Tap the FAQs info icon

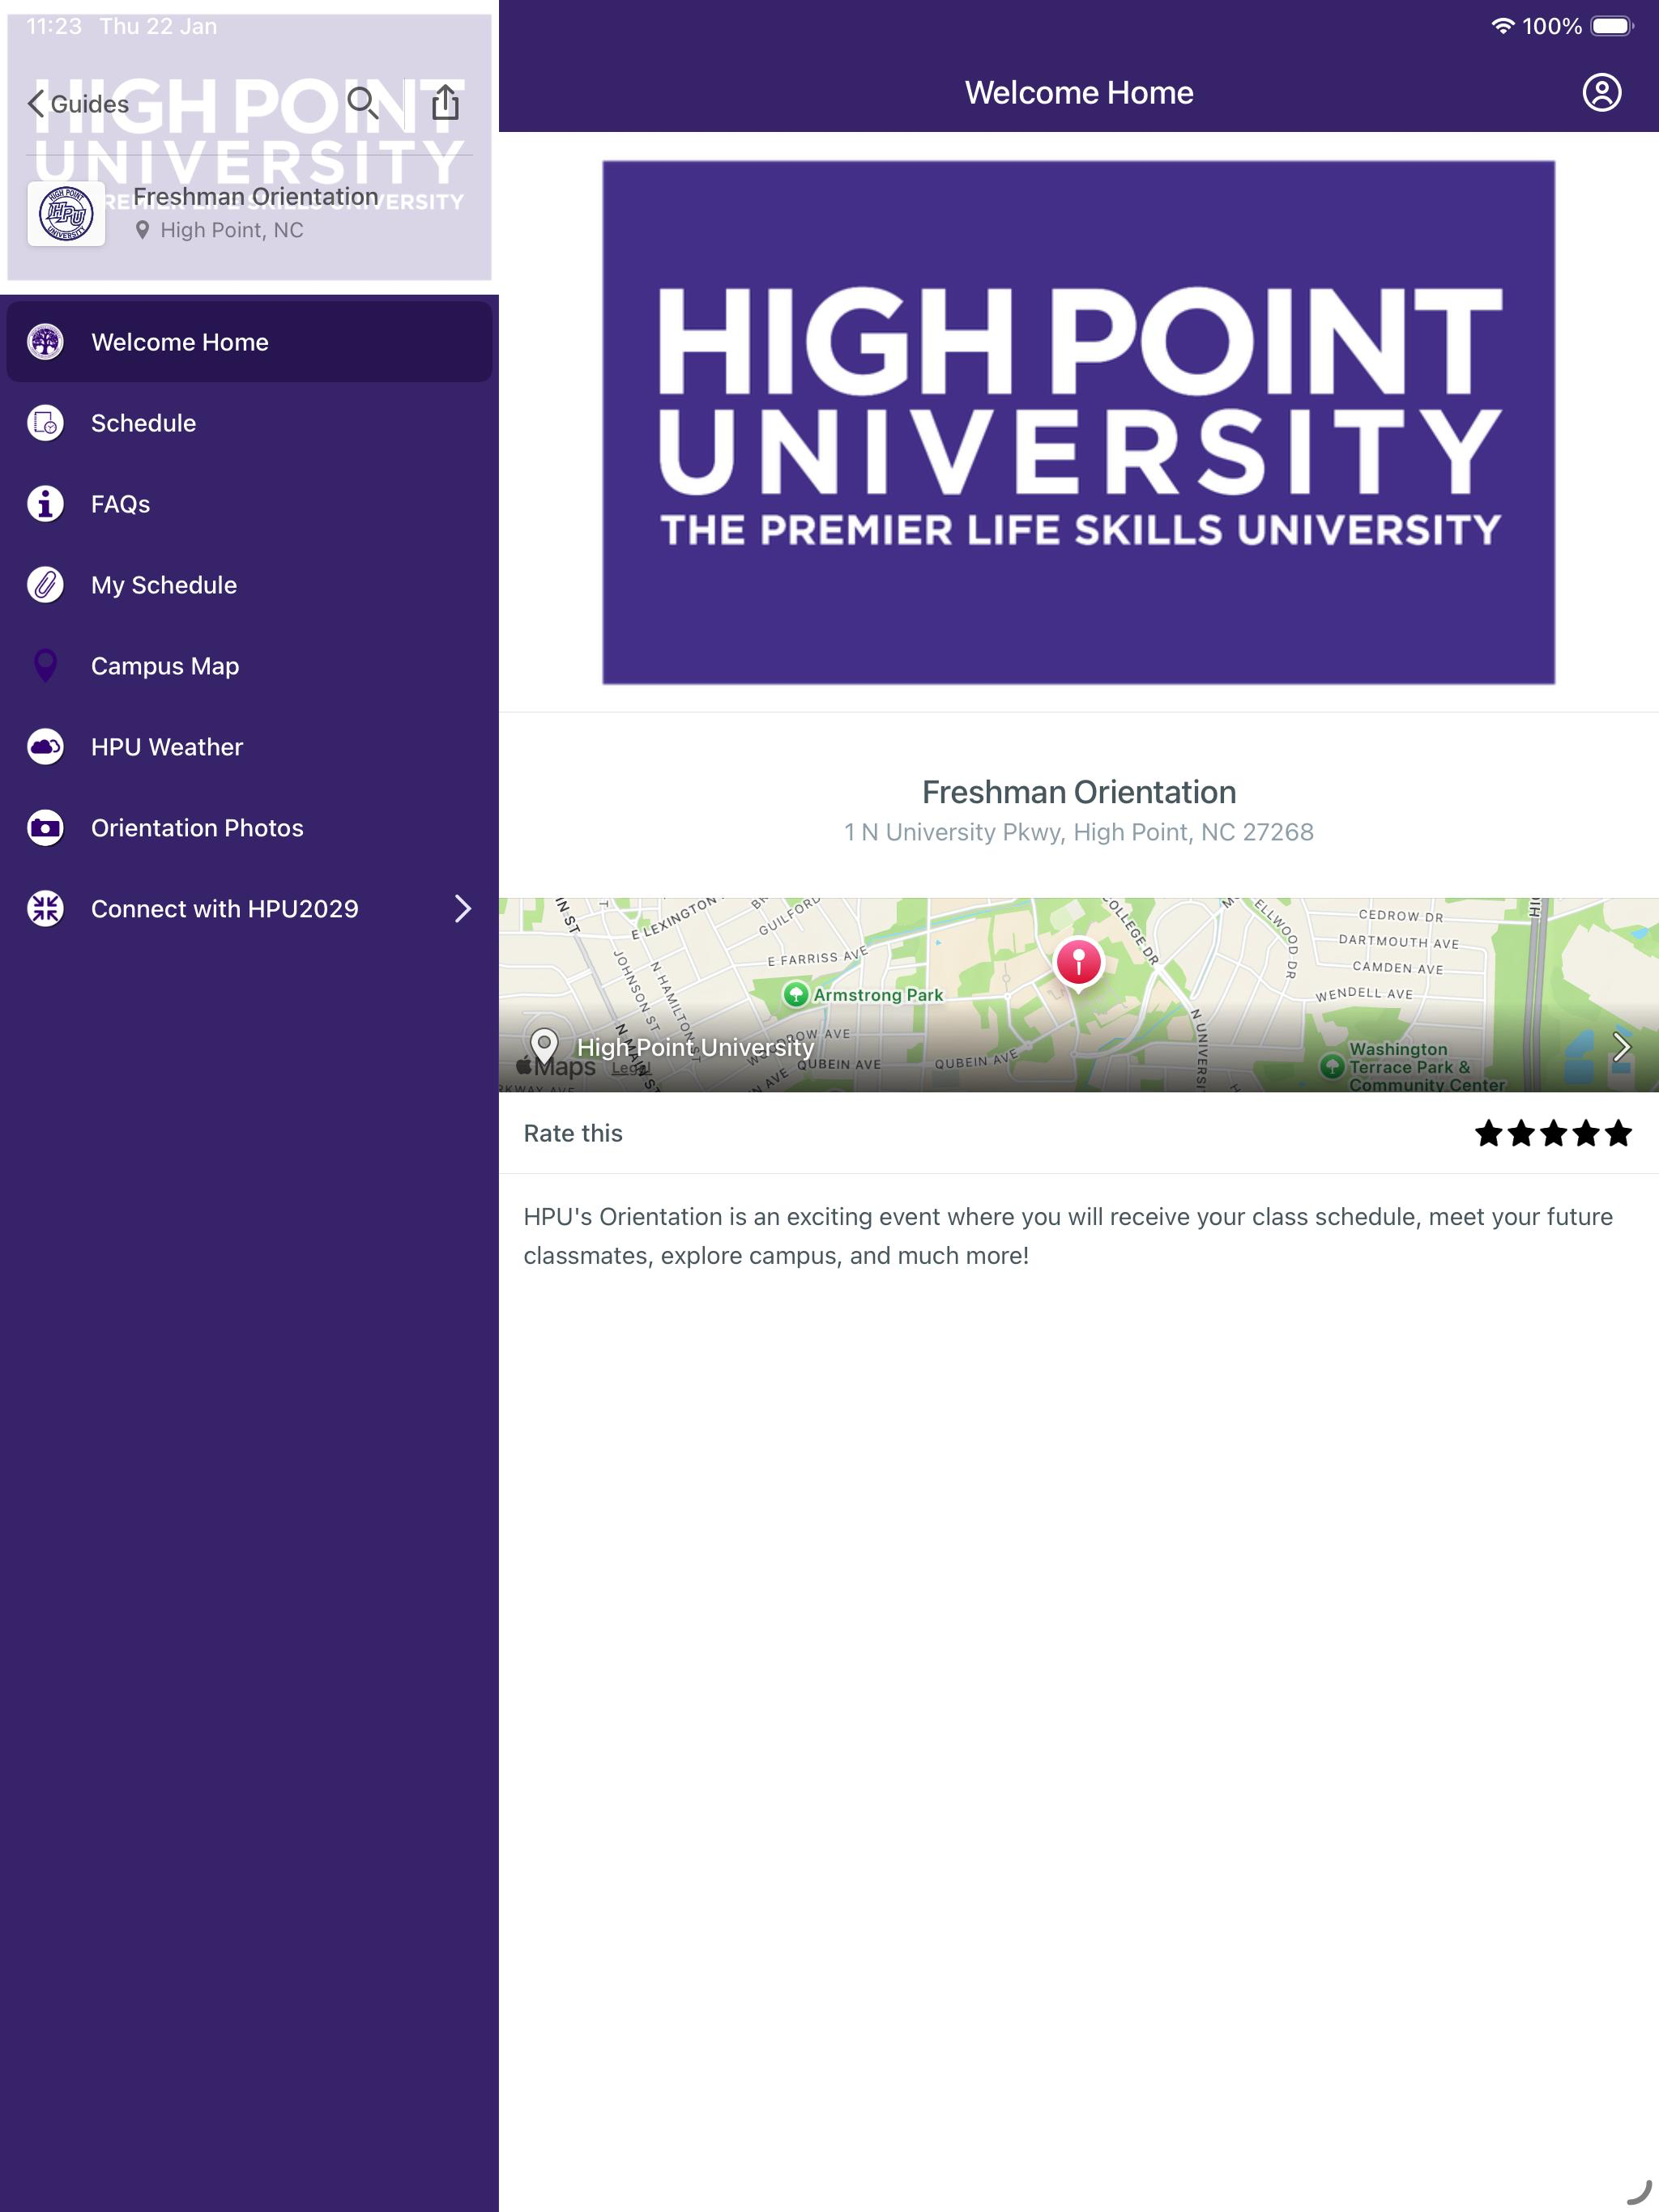pos(45,504)
